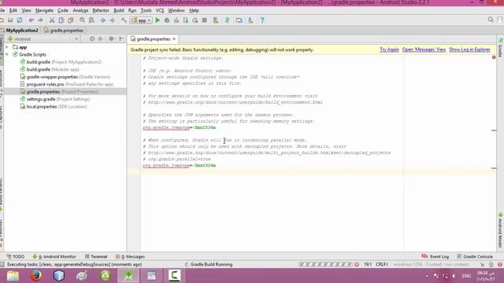Screen dimensions: 504x283
Task: Click the Cut scissors icon
Action: [52, 20]
